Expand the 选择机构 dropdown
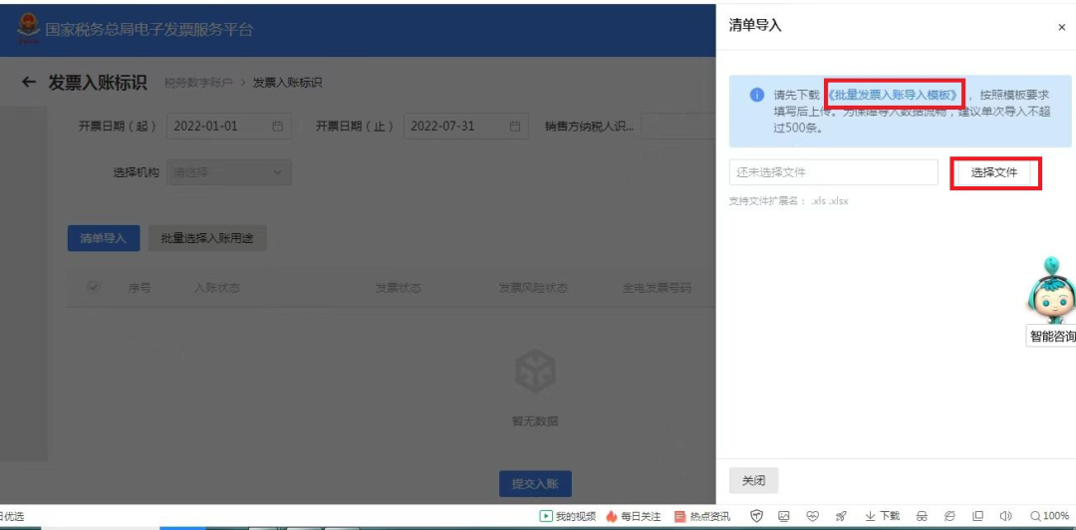The width and height of the screenshot is (1076, 530). click(229, 172)
